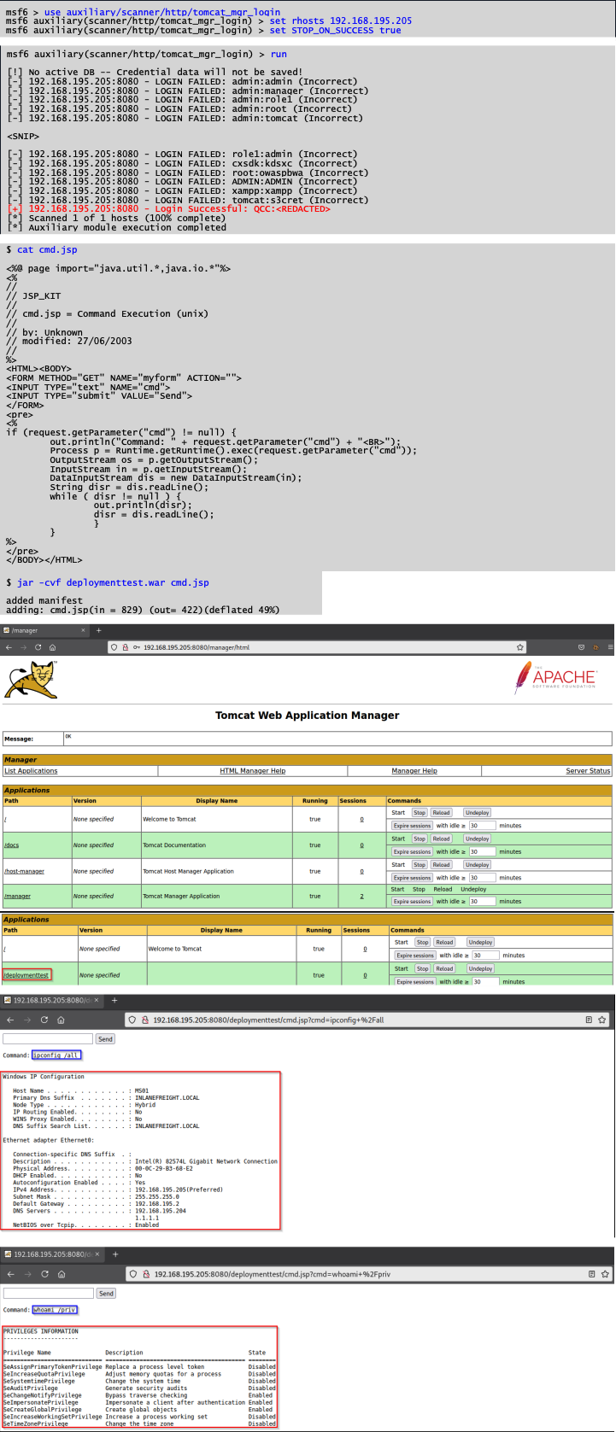Screen dimensions: 616x1432
Task: Open the /deploymenttest application link
Action: (x=26, y=975)
